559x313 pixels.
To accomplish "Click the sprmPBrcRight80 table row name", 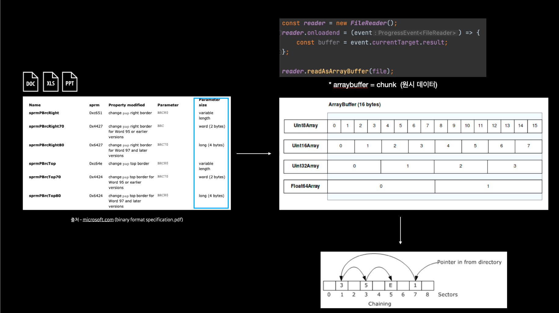I will point(46,145).
